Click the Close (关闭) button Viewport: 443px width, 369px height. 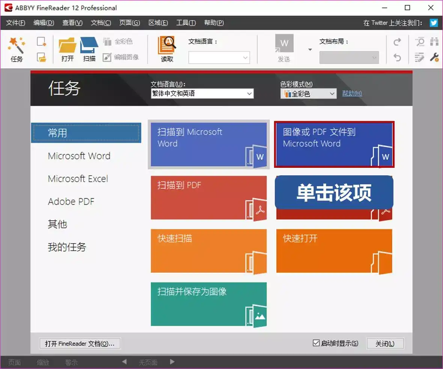click(x=385, y=344)
